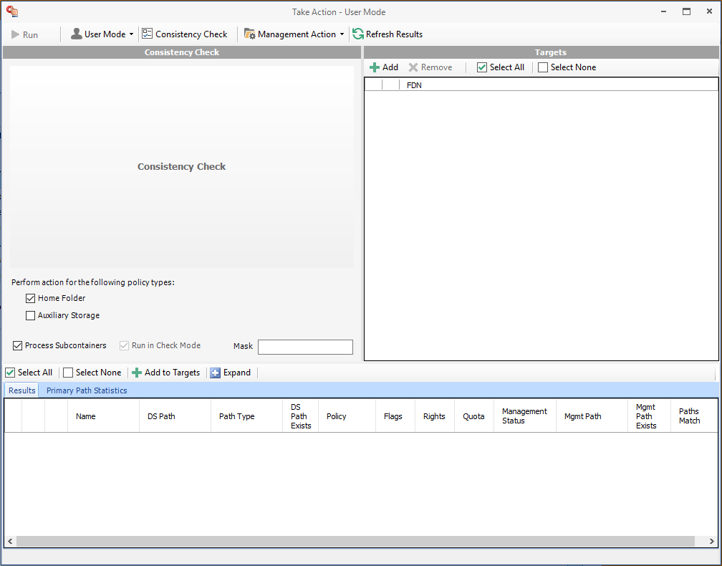Click the green plus icon for Add to Targets
Viewport: 722px width, 566px height.
pyautogui.click(x=137, y=373)
